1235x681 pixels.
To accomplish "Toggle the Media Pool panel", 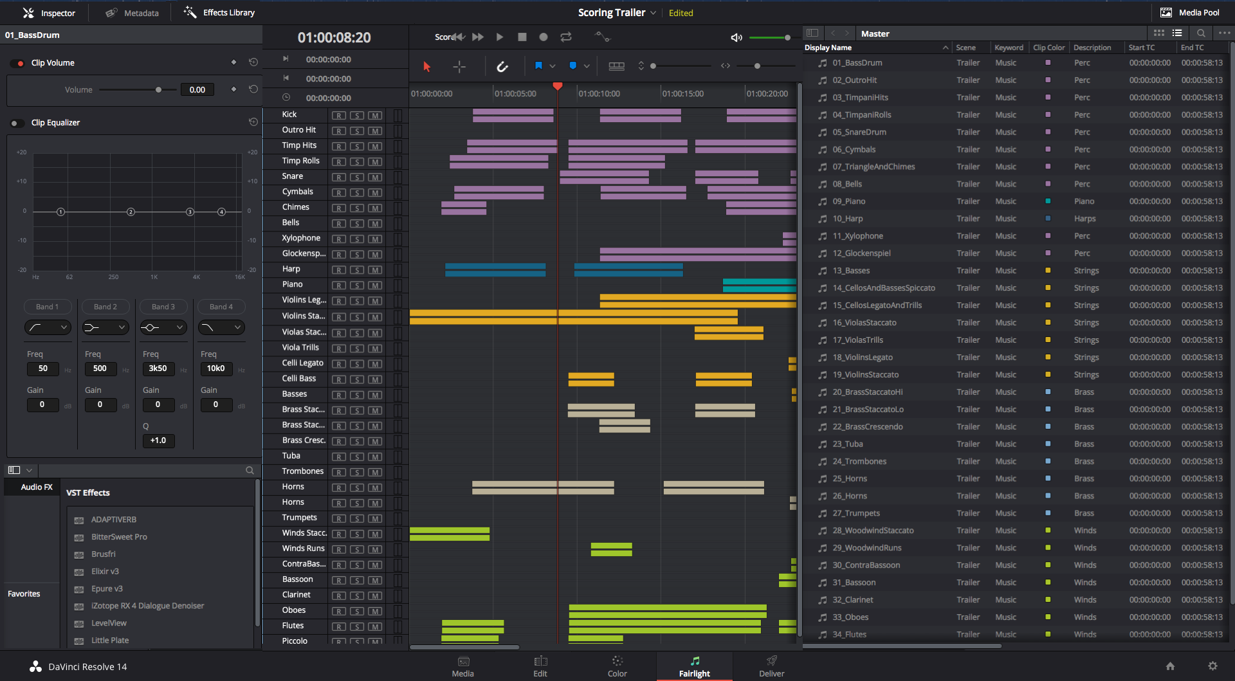I will (x=1190, y=12).
